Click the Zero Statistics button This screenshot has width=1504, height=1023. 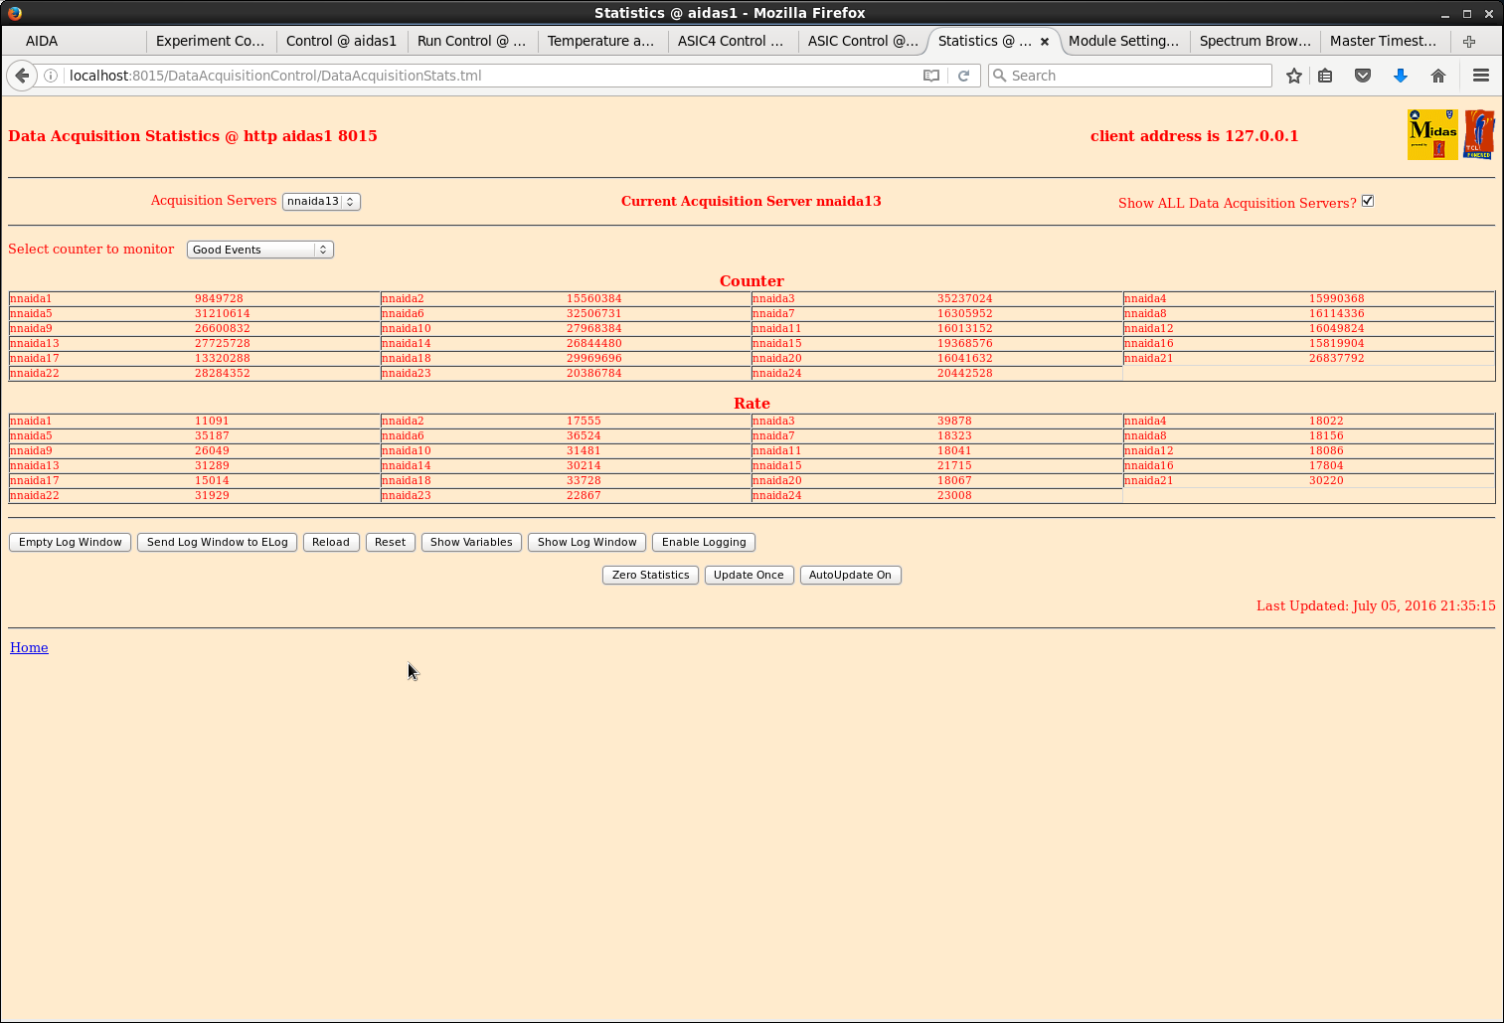coord(650,575)
